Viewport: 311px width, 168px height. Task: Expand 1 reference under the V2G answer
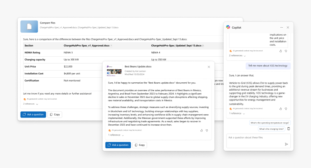click(x=237, y=113)
